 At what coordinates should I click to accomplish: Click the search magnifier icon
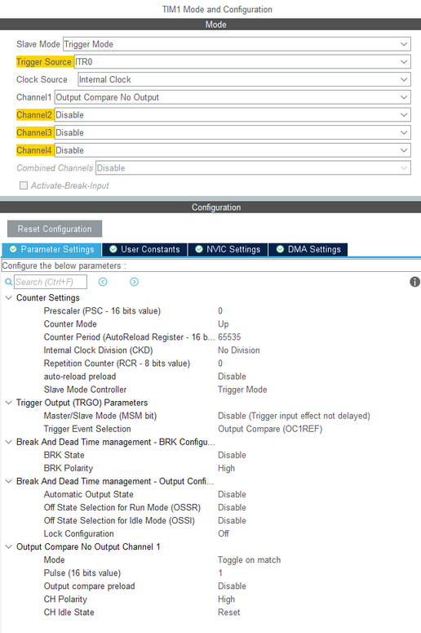coord(8,282)
